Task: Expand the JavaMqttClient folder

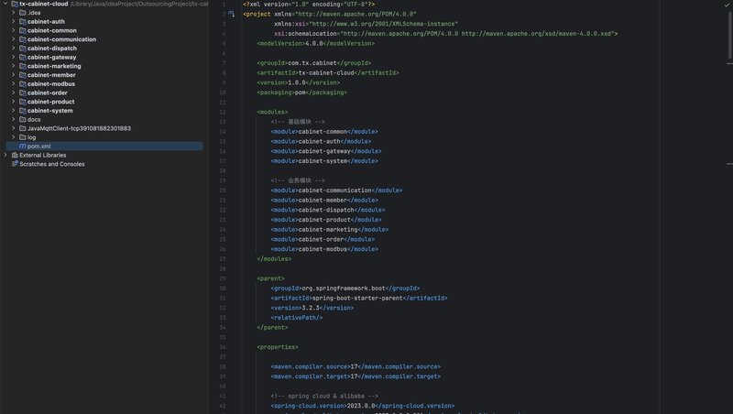Action: click(x=14, y=128)
